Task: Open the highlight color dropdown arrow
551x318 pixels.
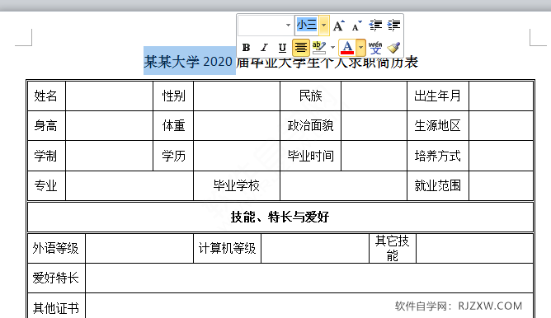Action: (x=332, y=48)
